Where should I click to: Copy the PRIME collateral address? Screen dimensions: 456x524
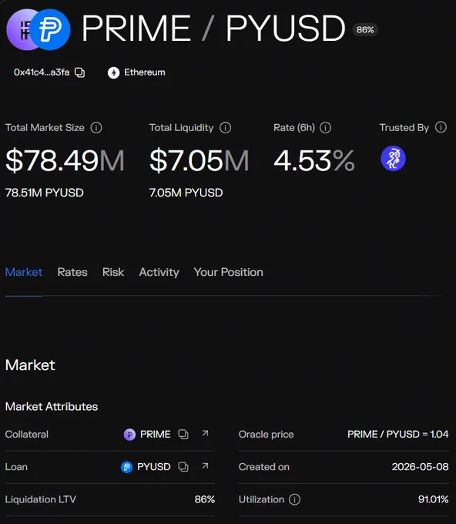183,434
